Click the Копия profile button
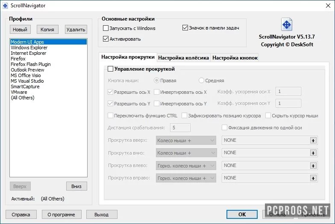The height and width of the screenshot is (224, 335). click(47, 29)
